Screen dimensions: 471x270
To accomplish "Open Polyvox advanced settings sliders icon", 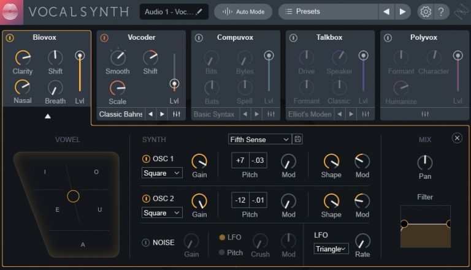I will point(424,114).
